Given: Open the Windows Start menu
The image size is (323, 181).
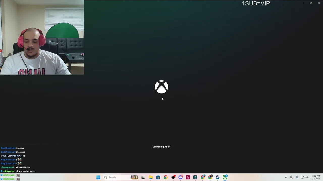Looking at the screenshot, I should click(98, 177).
